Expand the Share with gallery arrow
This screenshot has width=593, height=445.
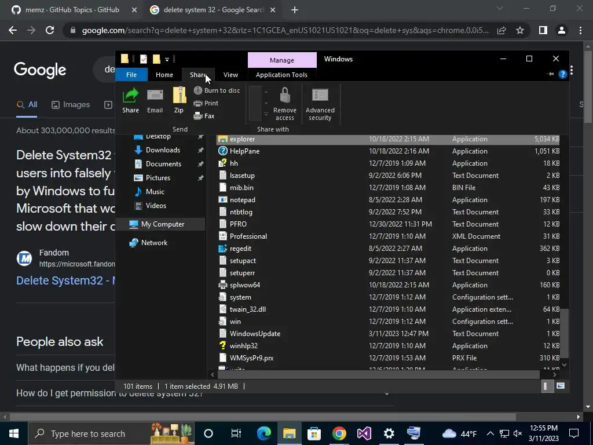click(266, 114)
